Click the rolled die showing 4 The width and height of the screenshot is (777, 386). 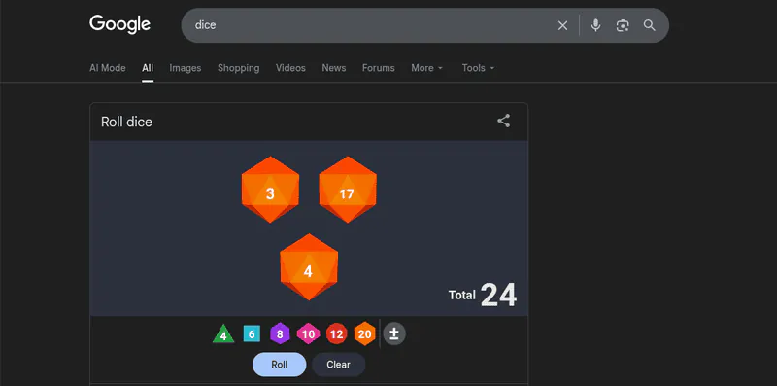tap(309, 267)
